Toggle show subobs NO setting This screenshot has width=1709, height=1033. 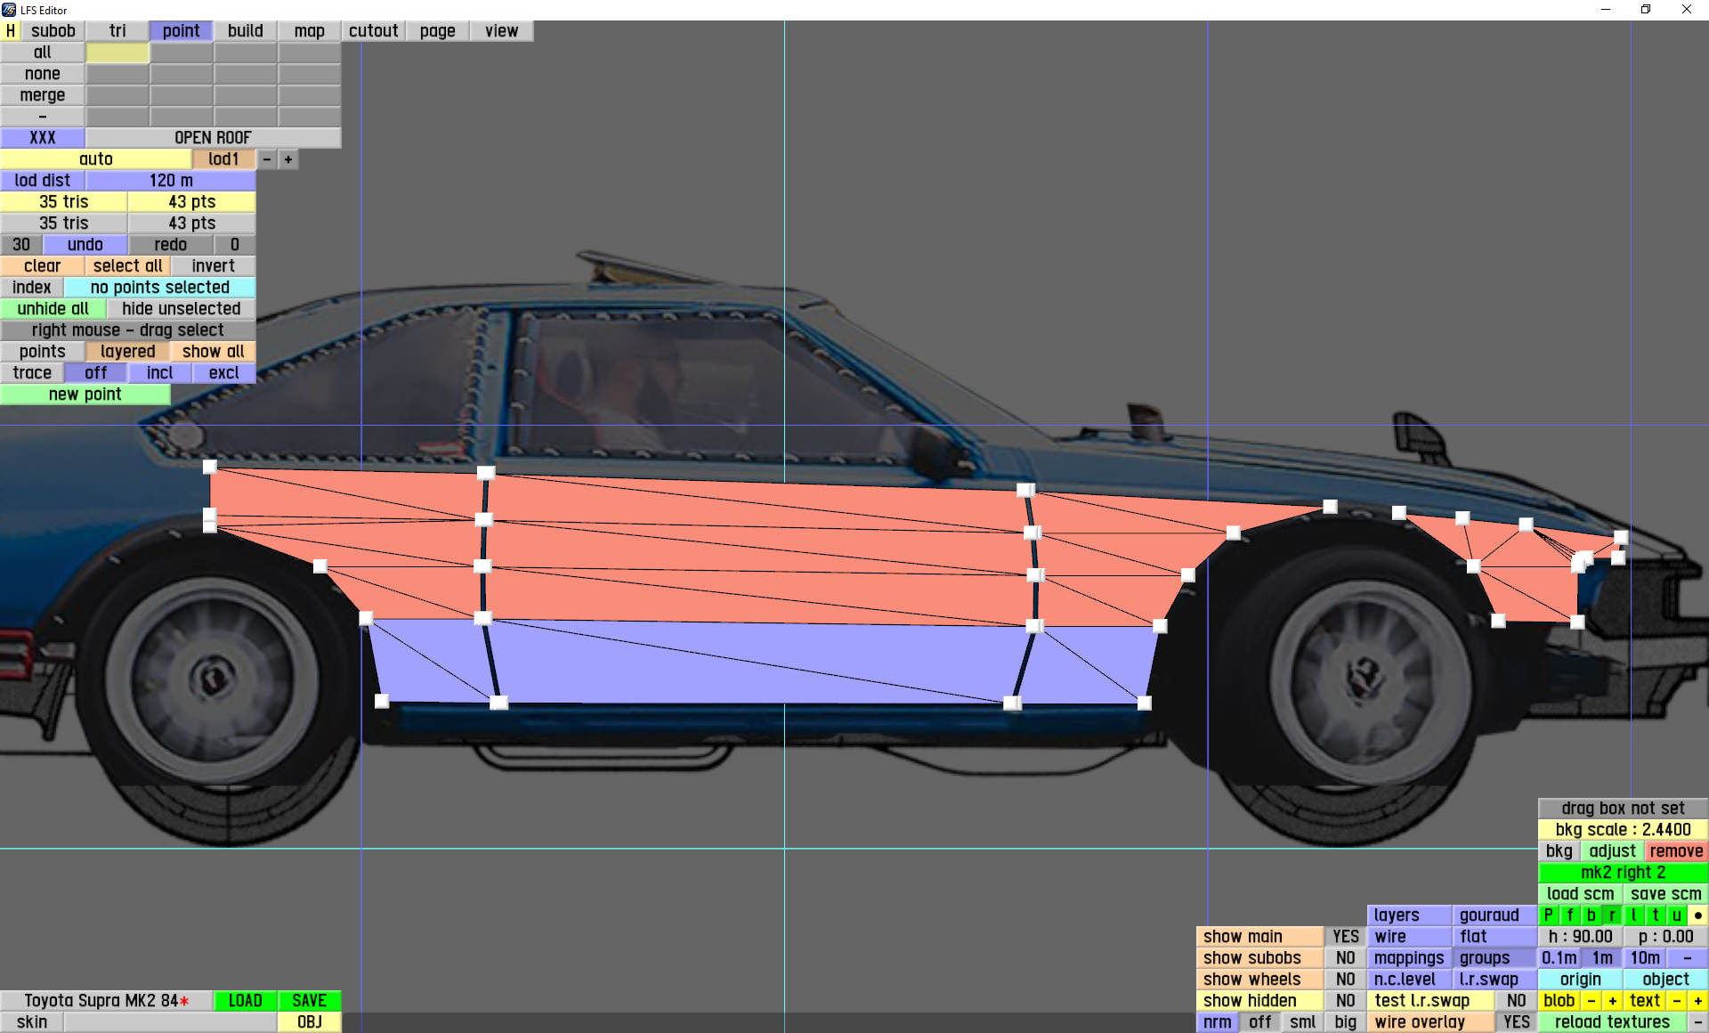pos(1345,958)
